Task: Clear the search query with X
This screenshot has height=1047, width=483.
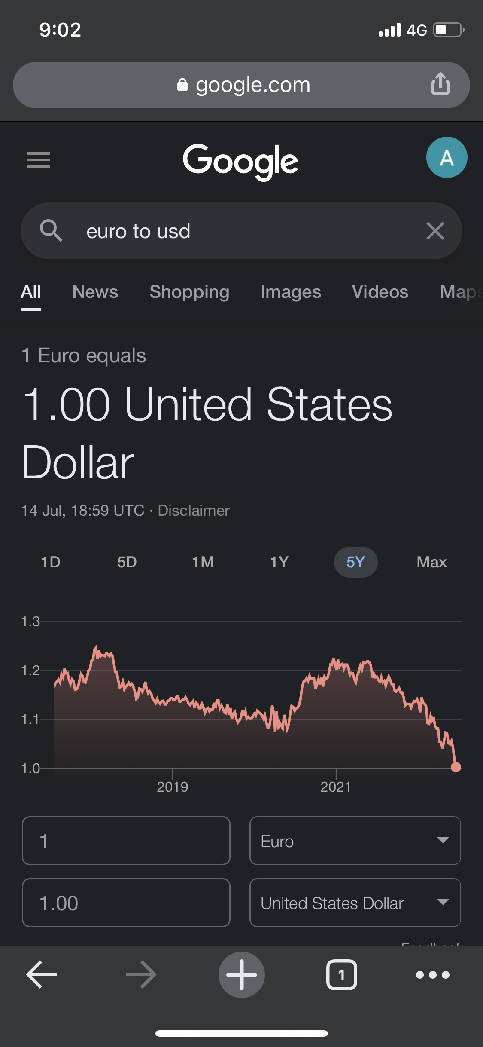Action: [435, 231]
